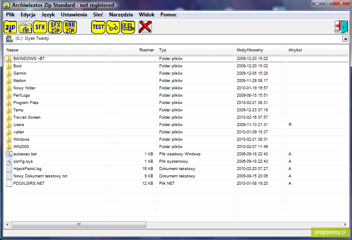Click the config.sys file icon
The image size is (352, 240).
pos(9,161)
